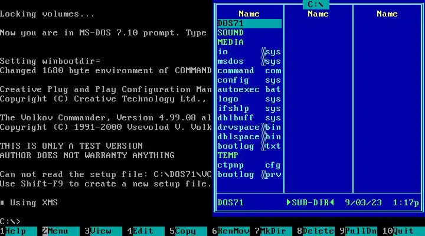Click the 1:17p time in status line

[406, 203]
